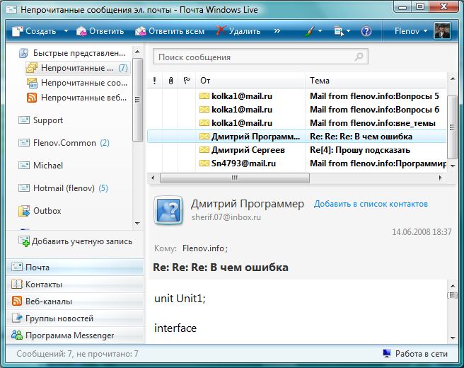
Task: Sort by the Тема column header
Action: (x=376, y=81)
